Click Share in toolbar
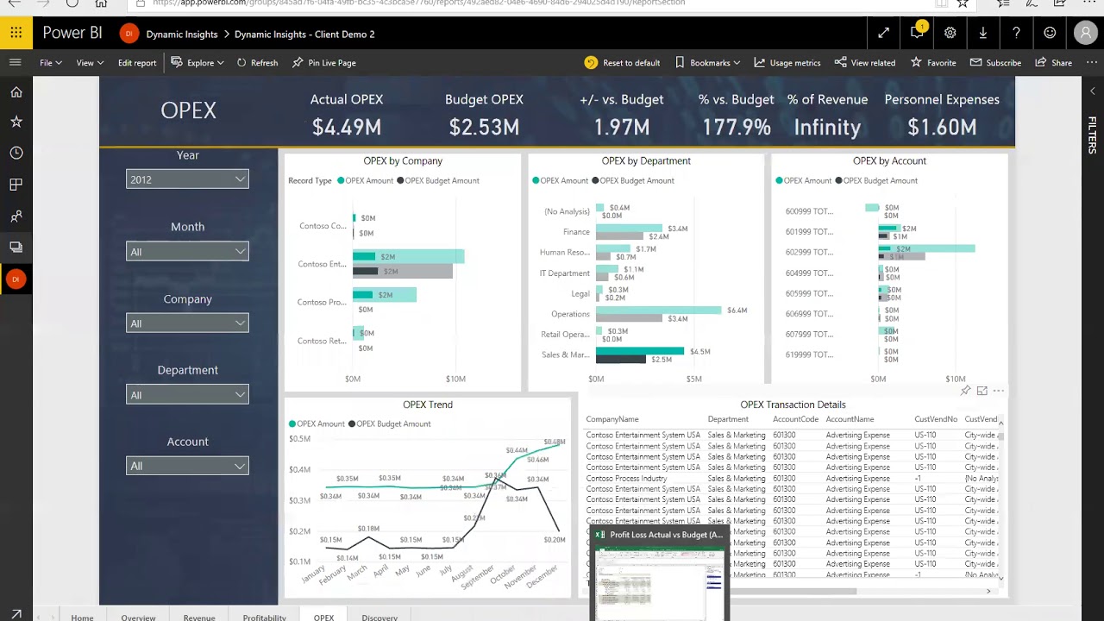The width and height of the screenshot is (1104, 621). click(1054, 63)
